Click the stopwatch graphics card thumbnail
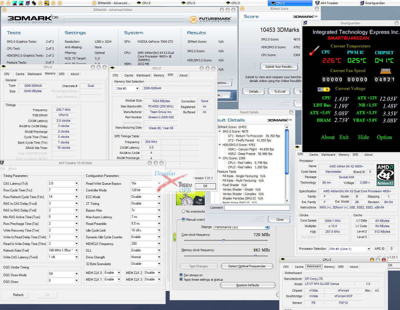Viewport: 400px width, 310px height. click(x=191, y=199)
